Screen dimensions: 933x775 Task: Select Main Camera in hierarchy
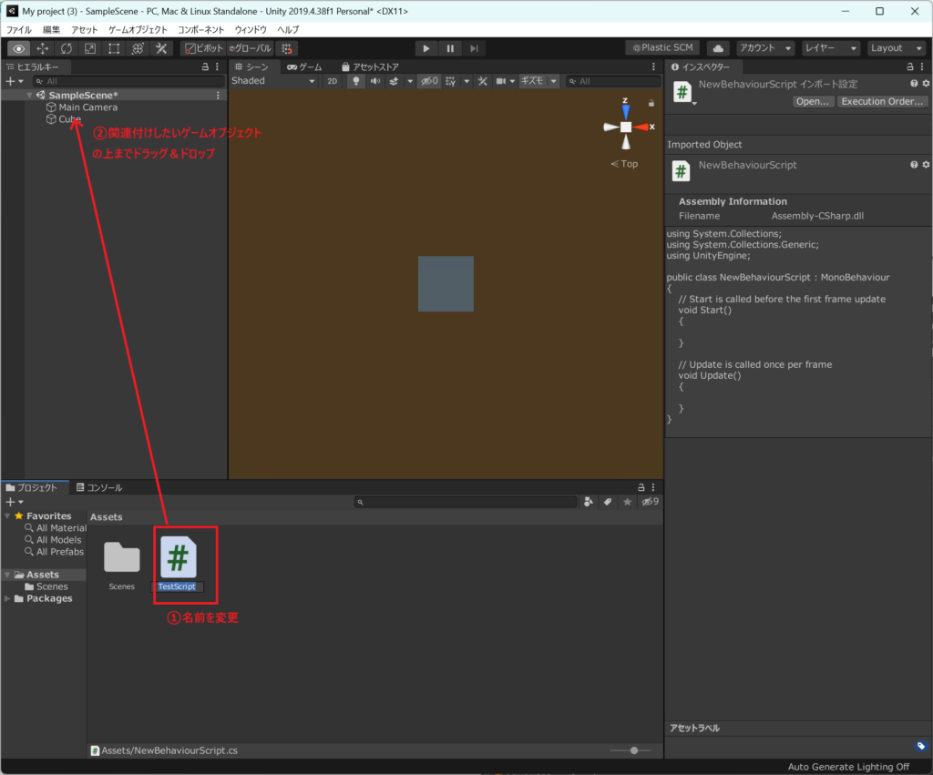(x=88, y=107)
